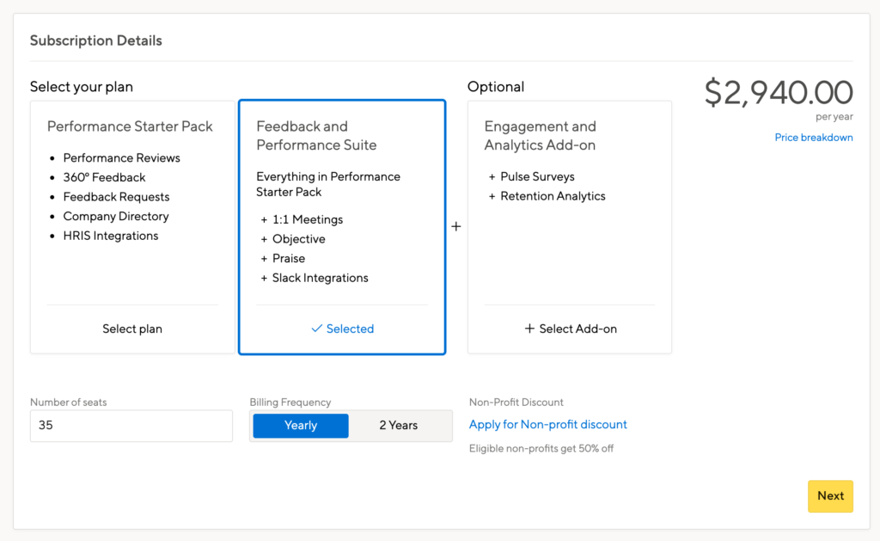Screen dimensions: 880x541
Task: Click the Praise feature
Action: tap(289, 258)
